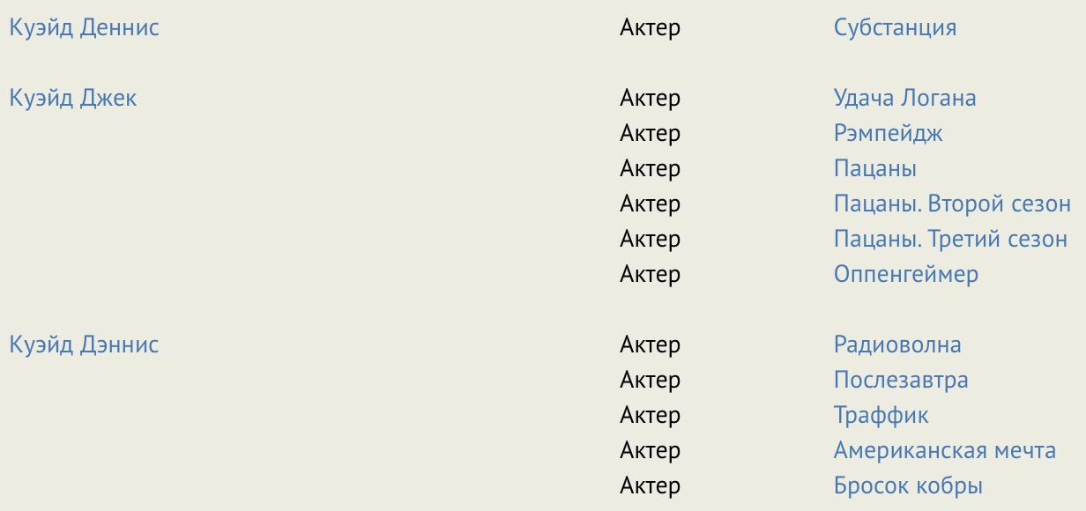Open the Бросок кобры film link
1086x511 pixels.
(908, 485)
